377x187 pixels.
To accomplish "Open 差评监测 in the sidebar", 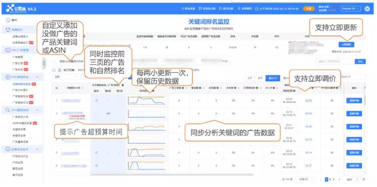I will point(18,175).
